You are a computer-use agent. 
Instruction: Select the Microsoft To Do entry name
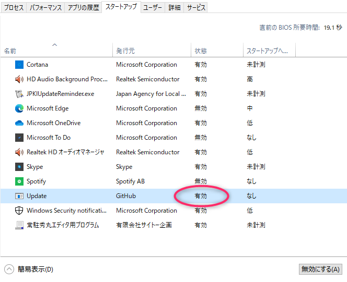pos(49,138)
